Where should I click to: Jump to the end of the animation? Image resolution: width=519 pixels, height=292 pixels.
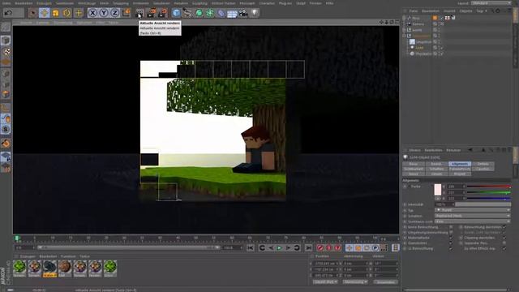click(x=308, y=247)
